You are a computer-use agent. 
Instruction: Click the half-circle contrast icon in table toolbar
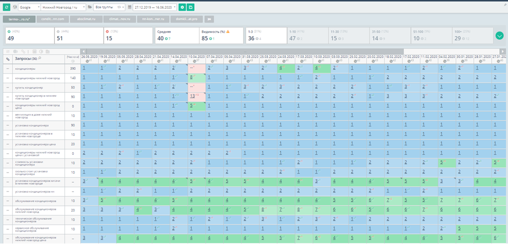point(41,51)
